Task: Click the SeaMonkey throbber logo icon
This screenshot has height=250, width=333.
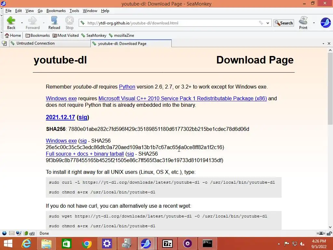Action: [x=326, y=23]
